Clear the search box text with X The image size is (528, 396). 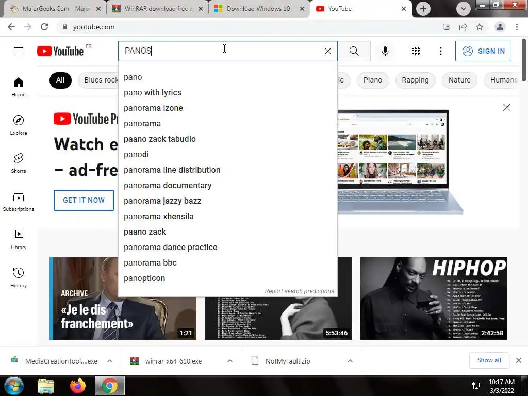[327, 51]
